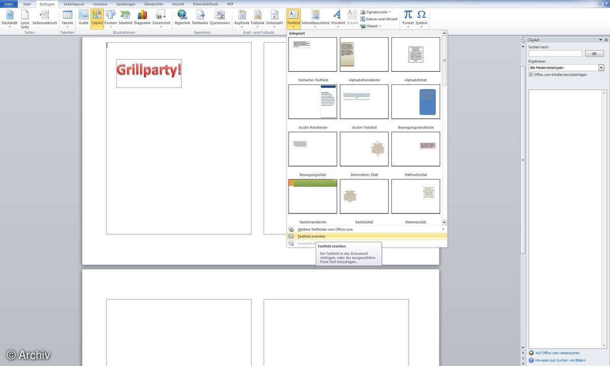The height and width of the screenshot is (366, 610).
Task: Toggle the ClipArt ribbon button
Action: tap(97, 18)
